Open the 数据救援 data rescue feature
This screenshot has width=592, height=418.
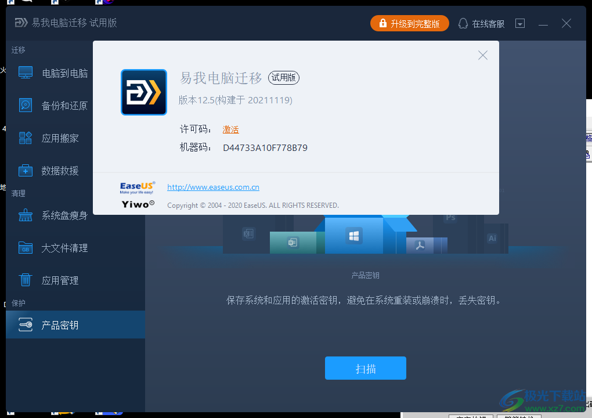click(24, 170)
